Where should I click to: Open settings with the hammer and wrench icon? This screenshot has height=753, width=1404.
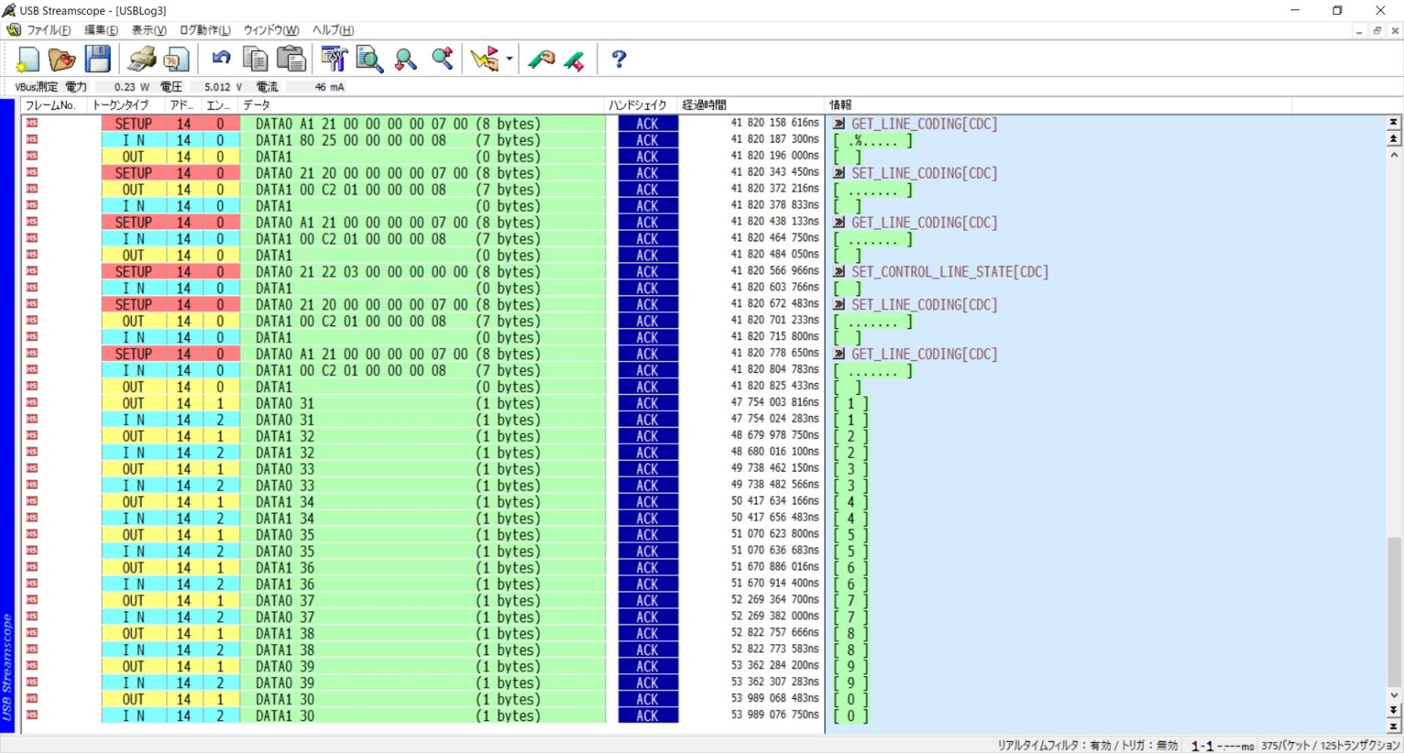[x=334, y=60]
